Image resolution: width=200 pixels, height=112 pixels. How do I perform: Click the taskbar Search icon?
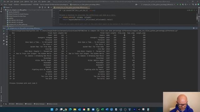tap(57, 110)
